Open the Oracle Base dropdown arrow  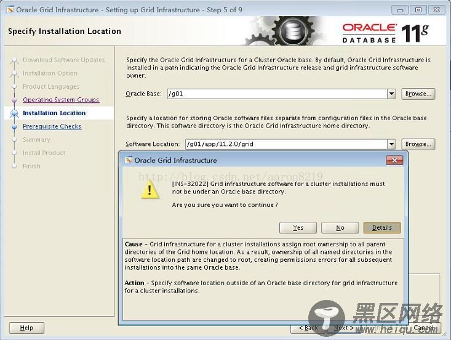pyautogui.click(x=391, y=94)
